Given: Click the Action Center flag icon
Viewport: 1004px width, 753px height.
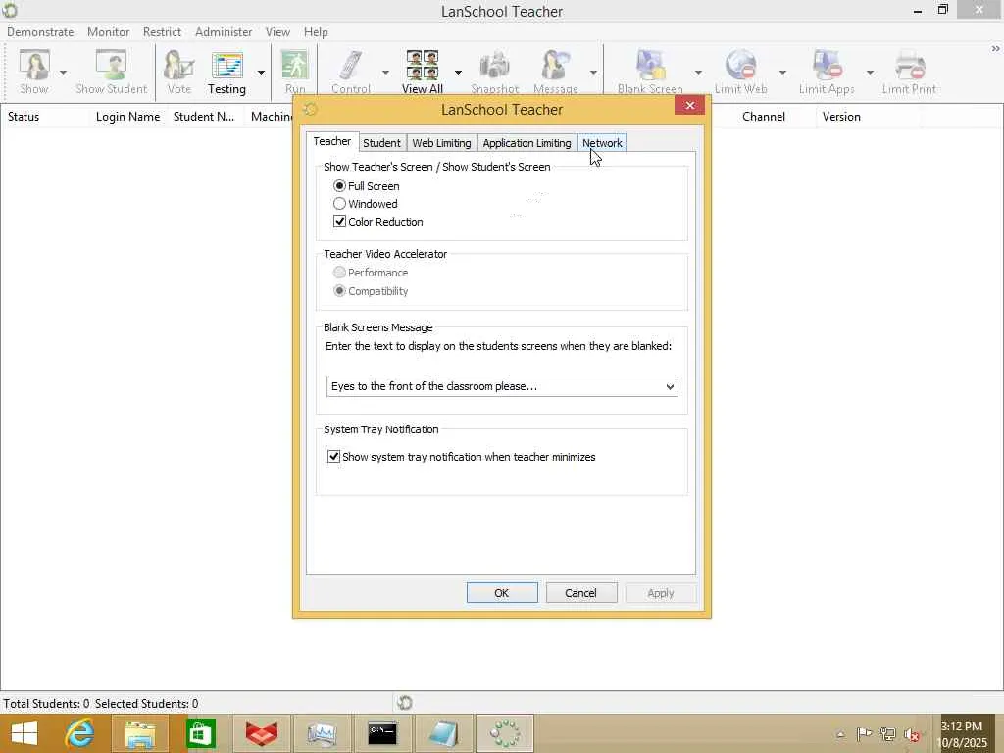Looking at the screenshot, I should click(864, 734).
